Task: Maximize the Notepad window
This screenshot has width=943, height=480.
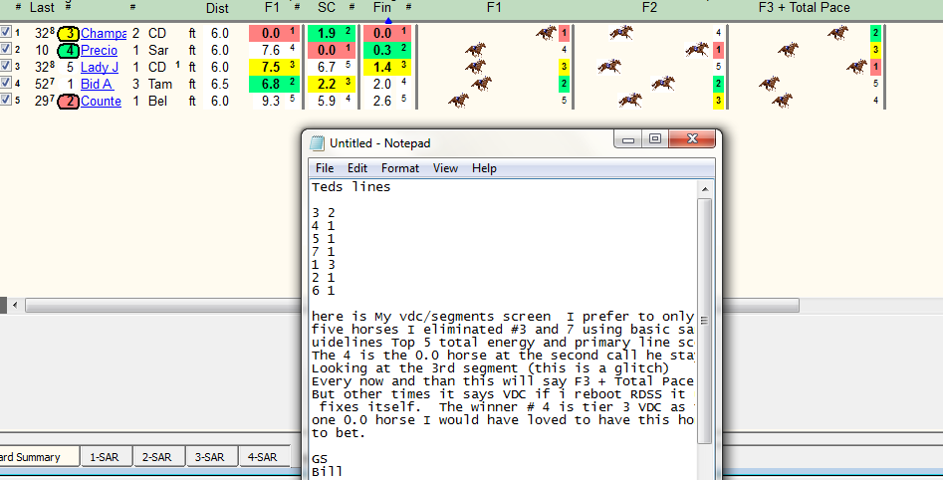Action: (655, 139)
